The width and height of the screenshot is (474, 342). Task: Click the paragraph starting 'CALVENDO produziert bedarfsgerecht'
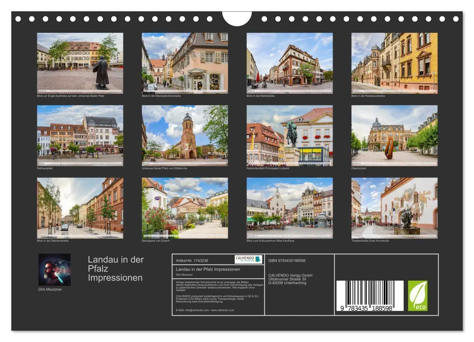(217, 299)
